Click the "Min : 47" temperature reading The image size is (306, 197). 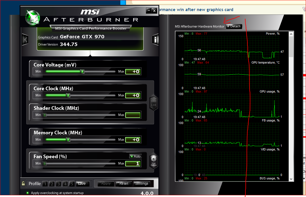[190, 62]
